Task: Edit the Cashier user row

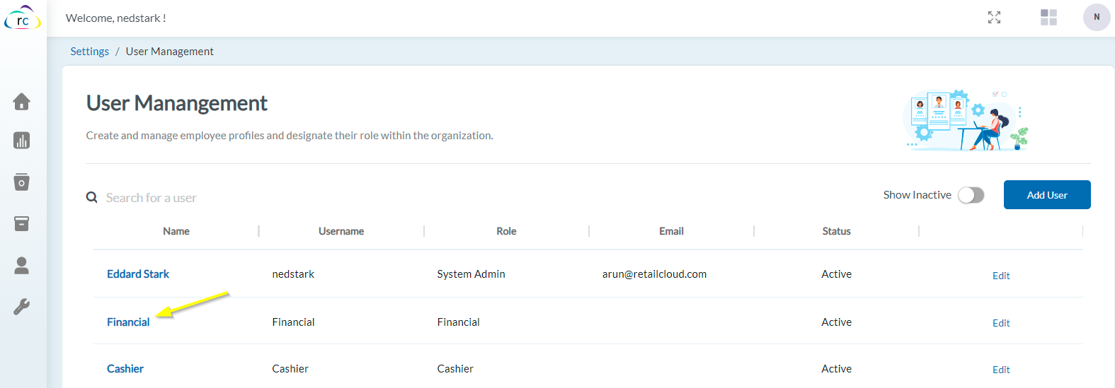Action: (1001, 370)
